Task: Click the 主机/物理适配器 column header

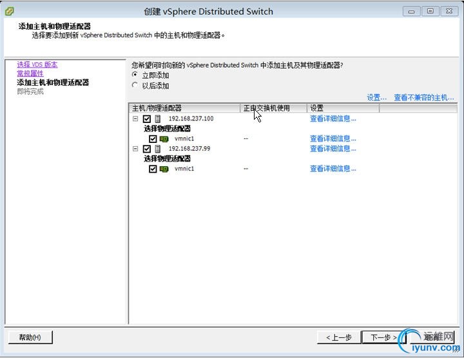Action: 185,108
